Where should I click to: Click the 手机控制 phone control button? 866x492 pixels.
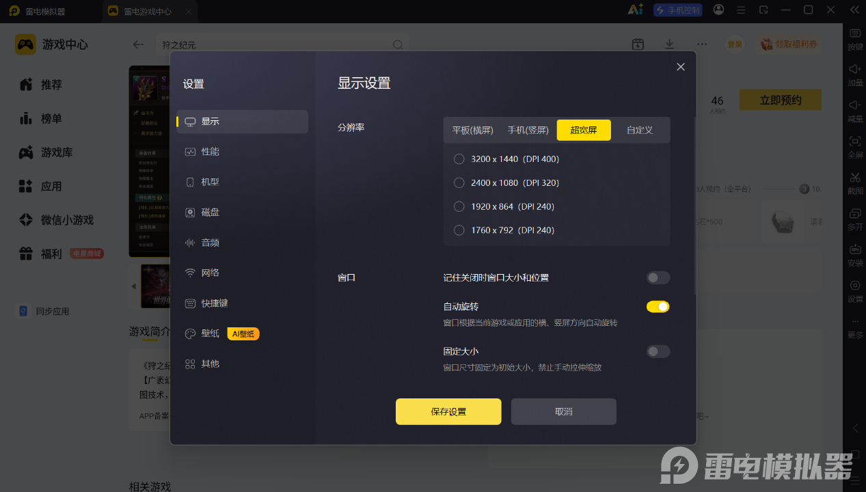[x=678, y=10]
